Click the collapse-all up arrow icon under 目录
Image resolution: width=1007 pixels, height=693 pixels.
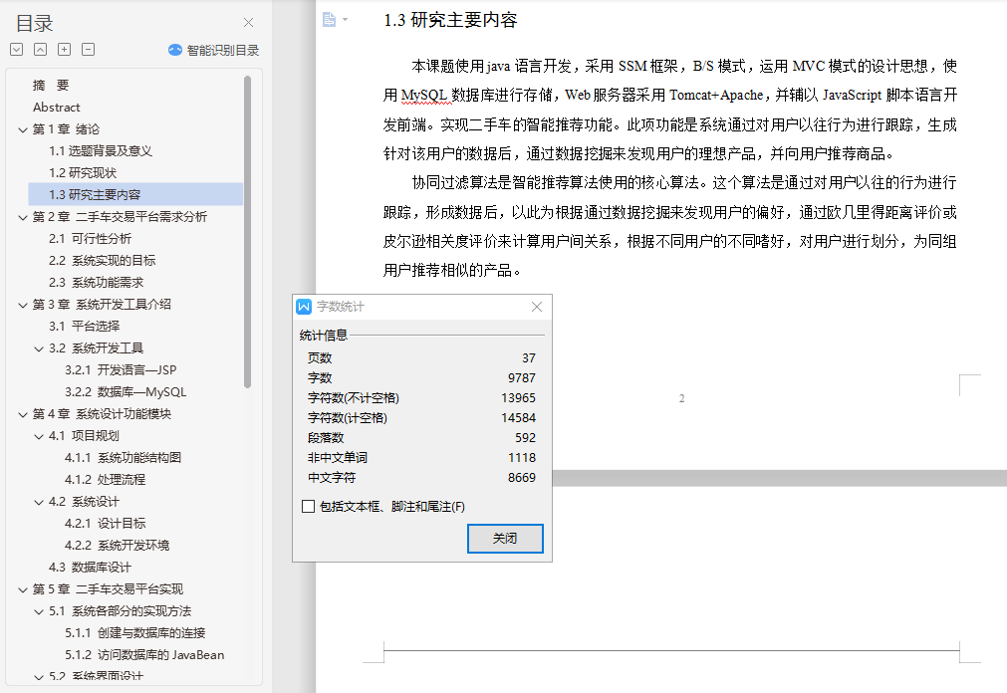pyautogui.click(x=41, y=50)
